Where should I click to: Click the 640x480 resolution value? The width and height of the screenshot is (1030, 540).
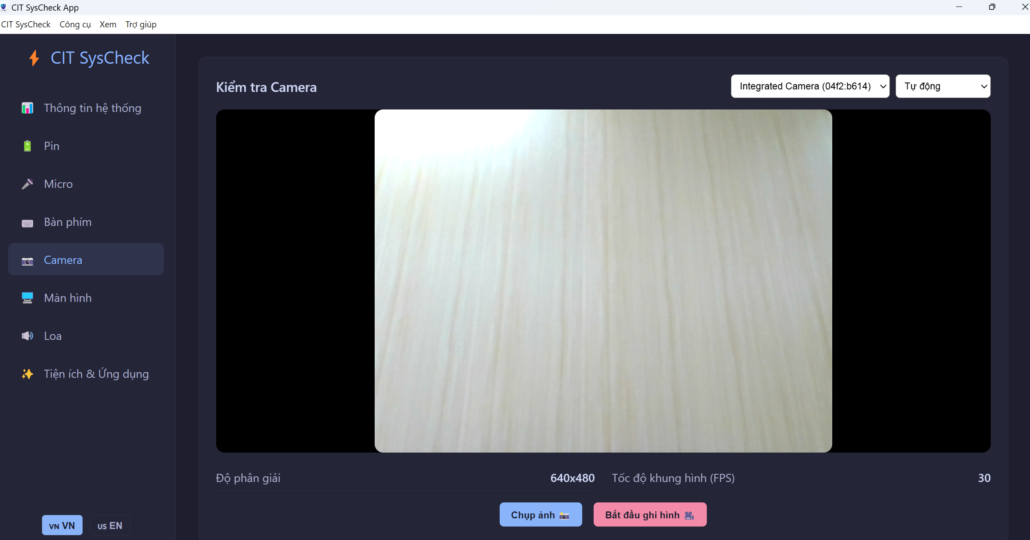(x=572, y=478)
